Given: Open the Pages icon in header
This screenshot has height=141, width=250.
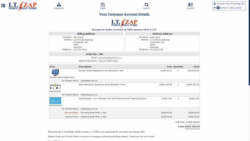Looking at the screenshot, I should tap(103, 5).
